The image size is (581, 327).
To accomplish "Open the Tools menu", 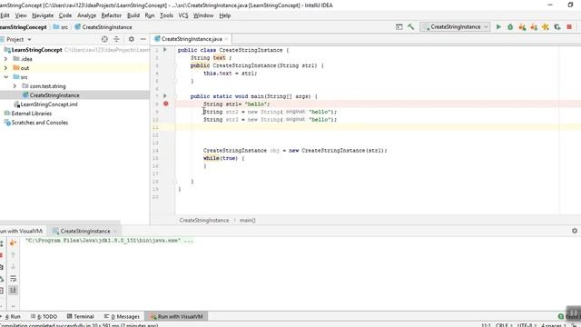I will point(166,15).
